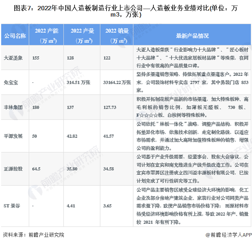Select the 平潭发展 company name cell

13,136
